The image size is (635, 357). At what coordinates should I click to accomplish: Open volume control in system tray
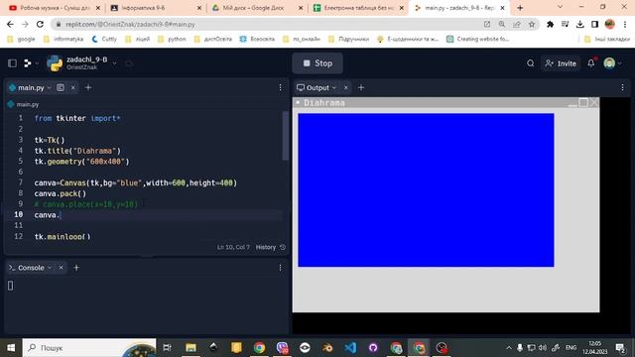543,348
